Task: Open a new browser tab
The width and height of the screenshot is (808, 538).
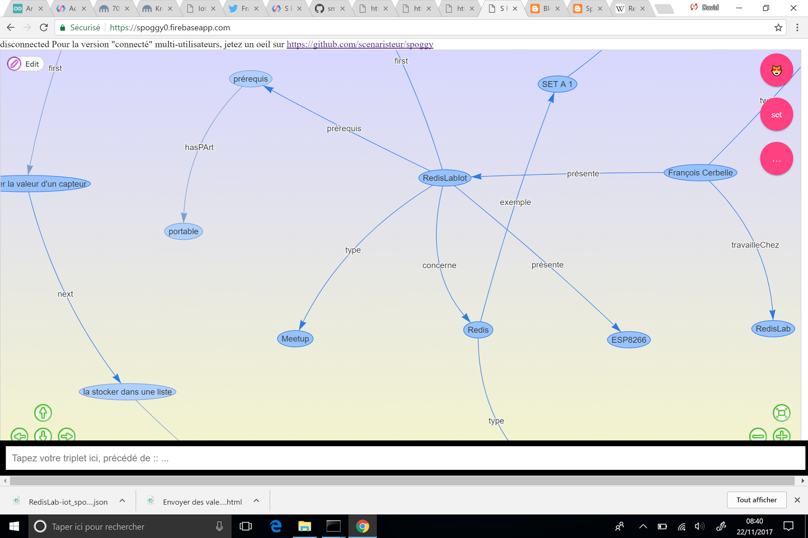Action: point(664,9)
